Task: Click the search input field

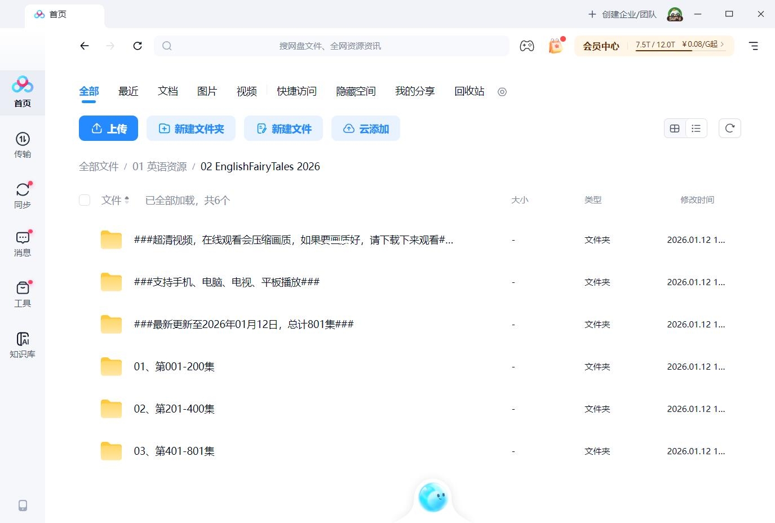Action: tap(330, 46)
